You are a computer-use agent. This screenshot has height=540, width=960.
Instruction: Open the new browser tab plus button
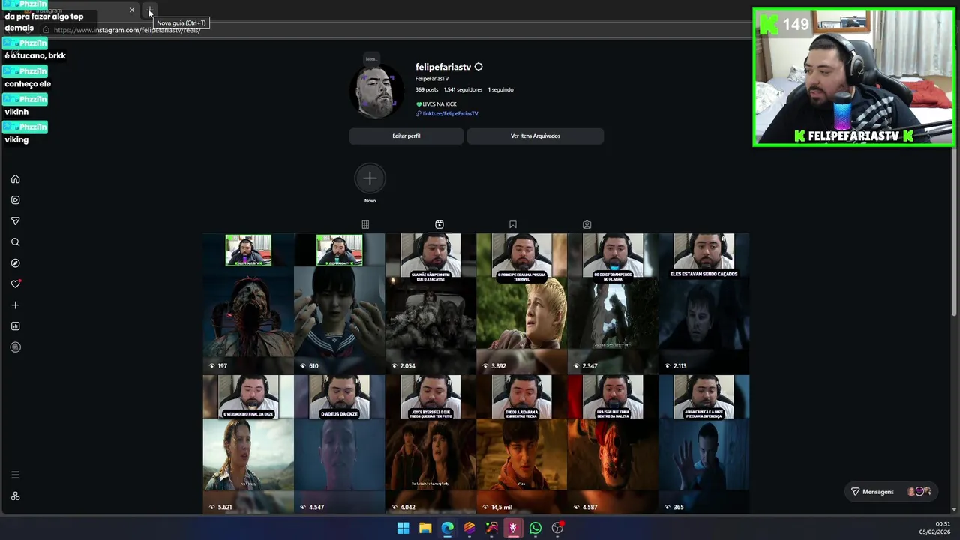(x=150, y=10)
